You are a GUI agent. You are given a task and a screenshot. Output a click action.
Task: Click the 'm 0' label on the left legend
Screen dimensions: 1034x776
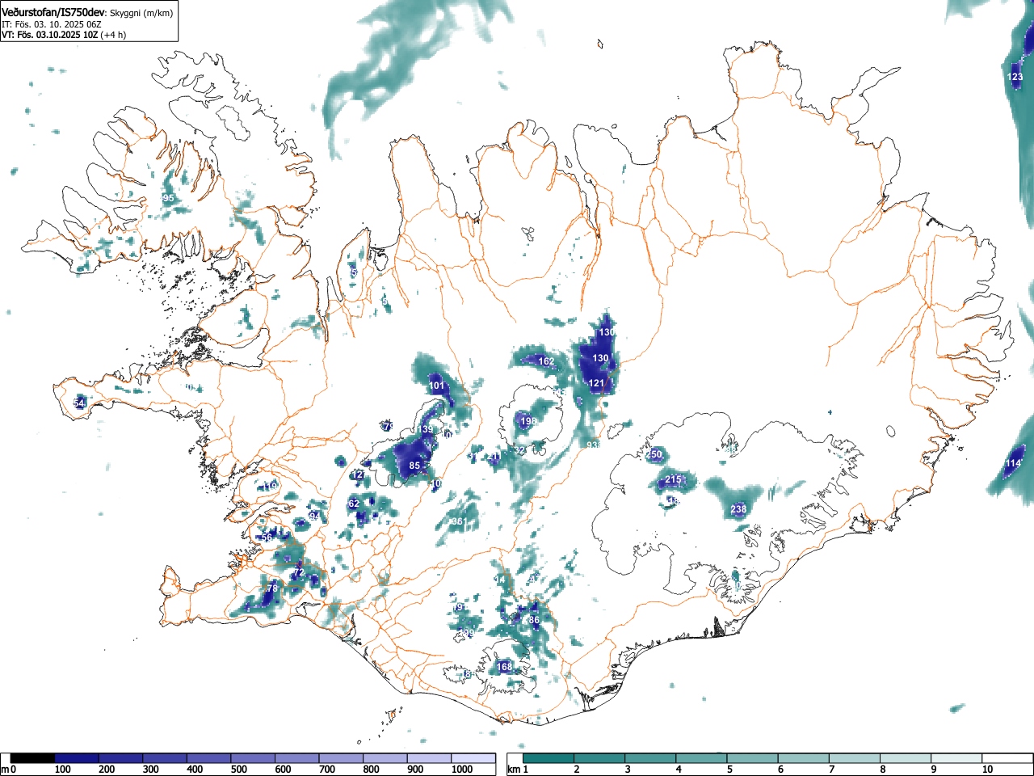8,770
